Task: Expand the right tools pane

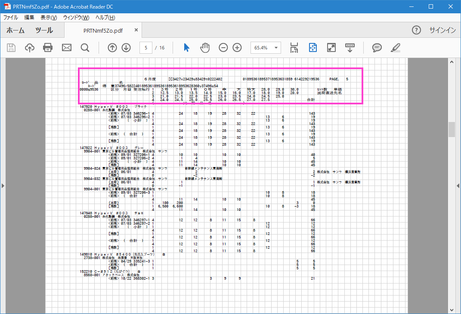Action: (x=458, y=186)
